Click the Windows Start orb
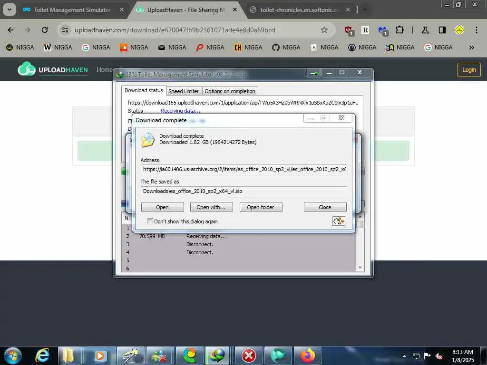This screenshot has width=487, height=365. click(13, 355)
